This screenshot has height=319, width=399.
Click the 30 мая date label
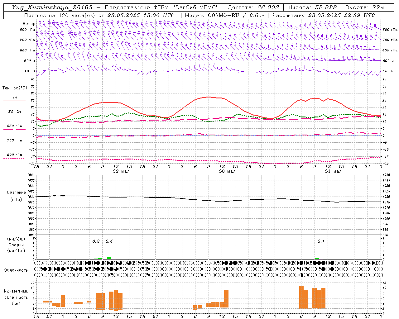[227, 171]
